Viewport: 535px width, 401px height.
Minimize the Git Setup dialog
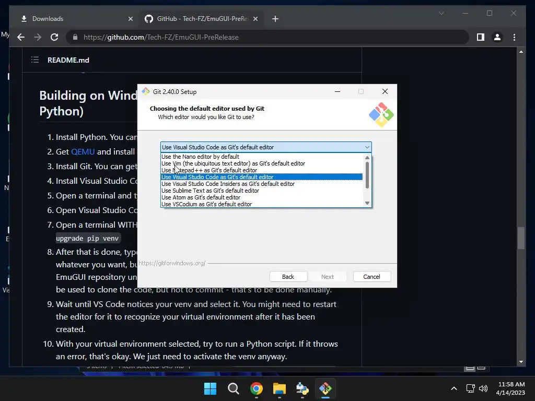pos(338,91)
